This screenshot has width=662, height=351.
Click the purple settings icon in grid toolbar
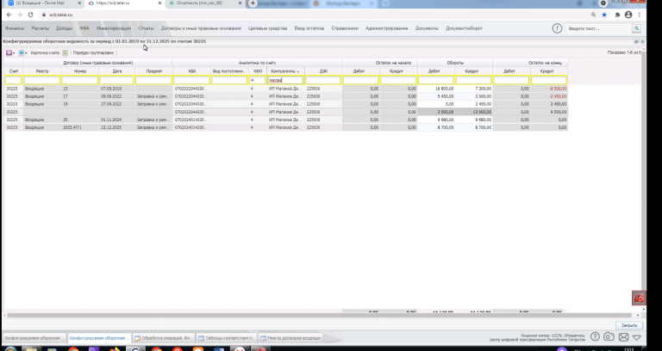coord(9,53)
